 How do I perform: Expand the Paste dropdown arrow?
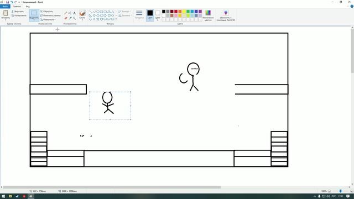click(x=6, y=20)
